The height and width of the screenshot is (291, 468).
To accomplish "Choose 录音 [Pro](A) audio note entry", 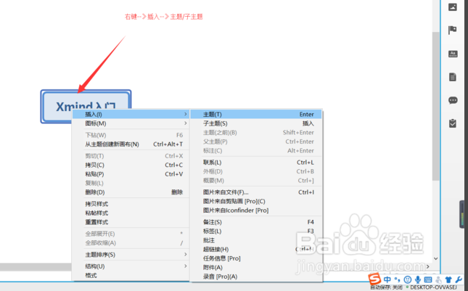I will [x=256, y=276].
